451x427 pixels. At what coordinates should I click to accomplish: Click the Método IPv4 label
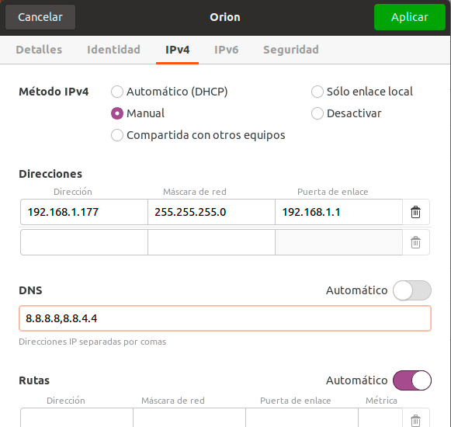[x=54, y=92]
